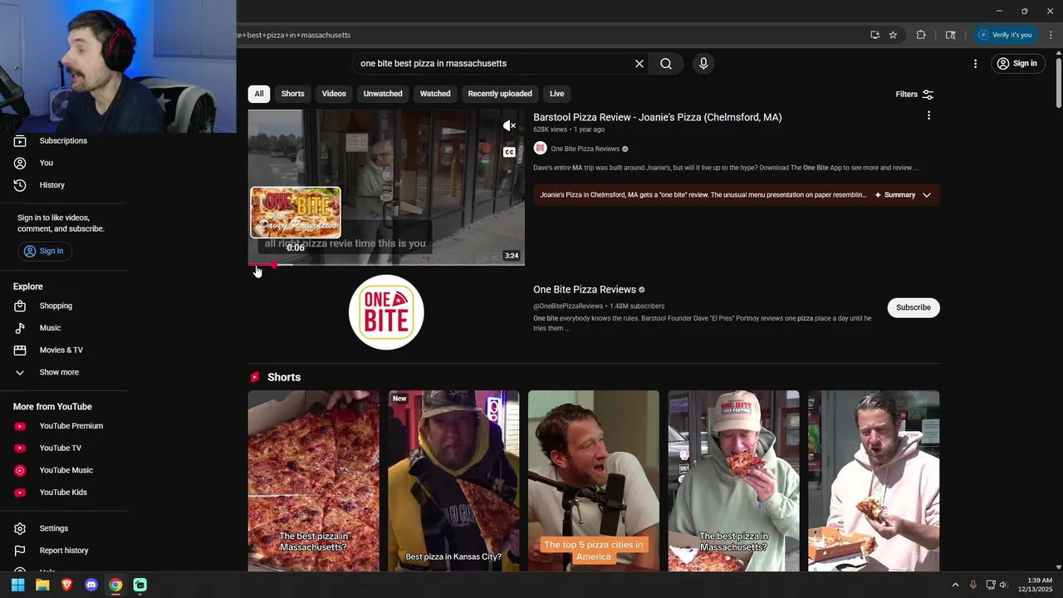This screenshot has height=598, width=1063.
Task: Open the Joanie's Pizza video preview thumbnail
Action: click(386, 187)
